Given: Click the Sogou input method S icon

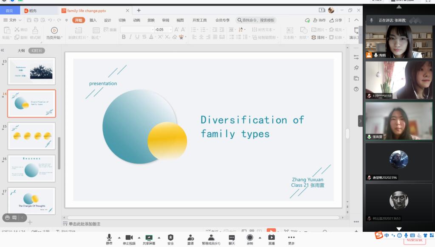Looking at the screenshot, I should click(379, 235).
